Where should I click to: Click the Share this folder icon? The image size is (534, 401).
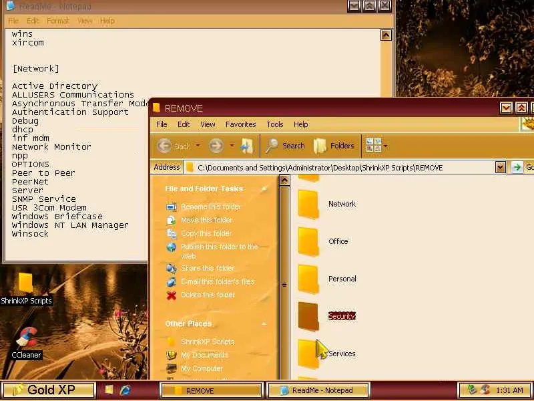[172, 269]
